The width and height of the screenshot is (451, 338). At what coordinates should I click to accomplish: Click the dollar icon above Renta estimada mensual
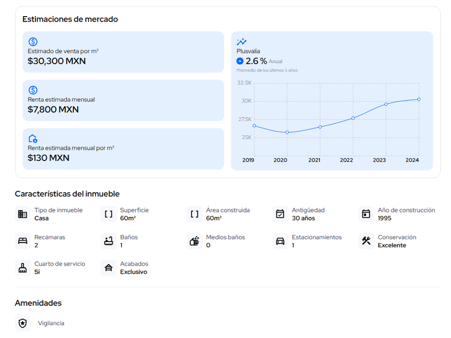[33, 90]
